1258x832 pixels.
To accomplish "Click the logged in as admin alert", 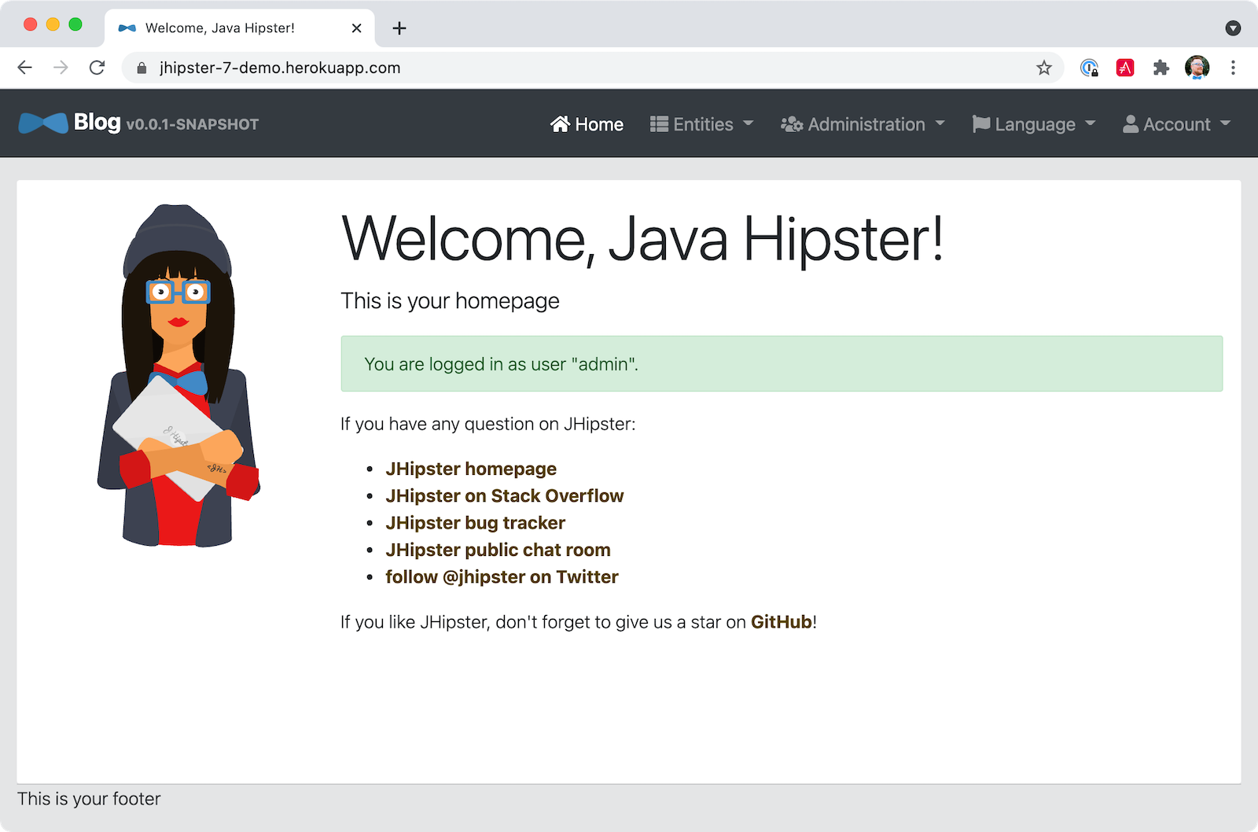I will pos(782,364).
